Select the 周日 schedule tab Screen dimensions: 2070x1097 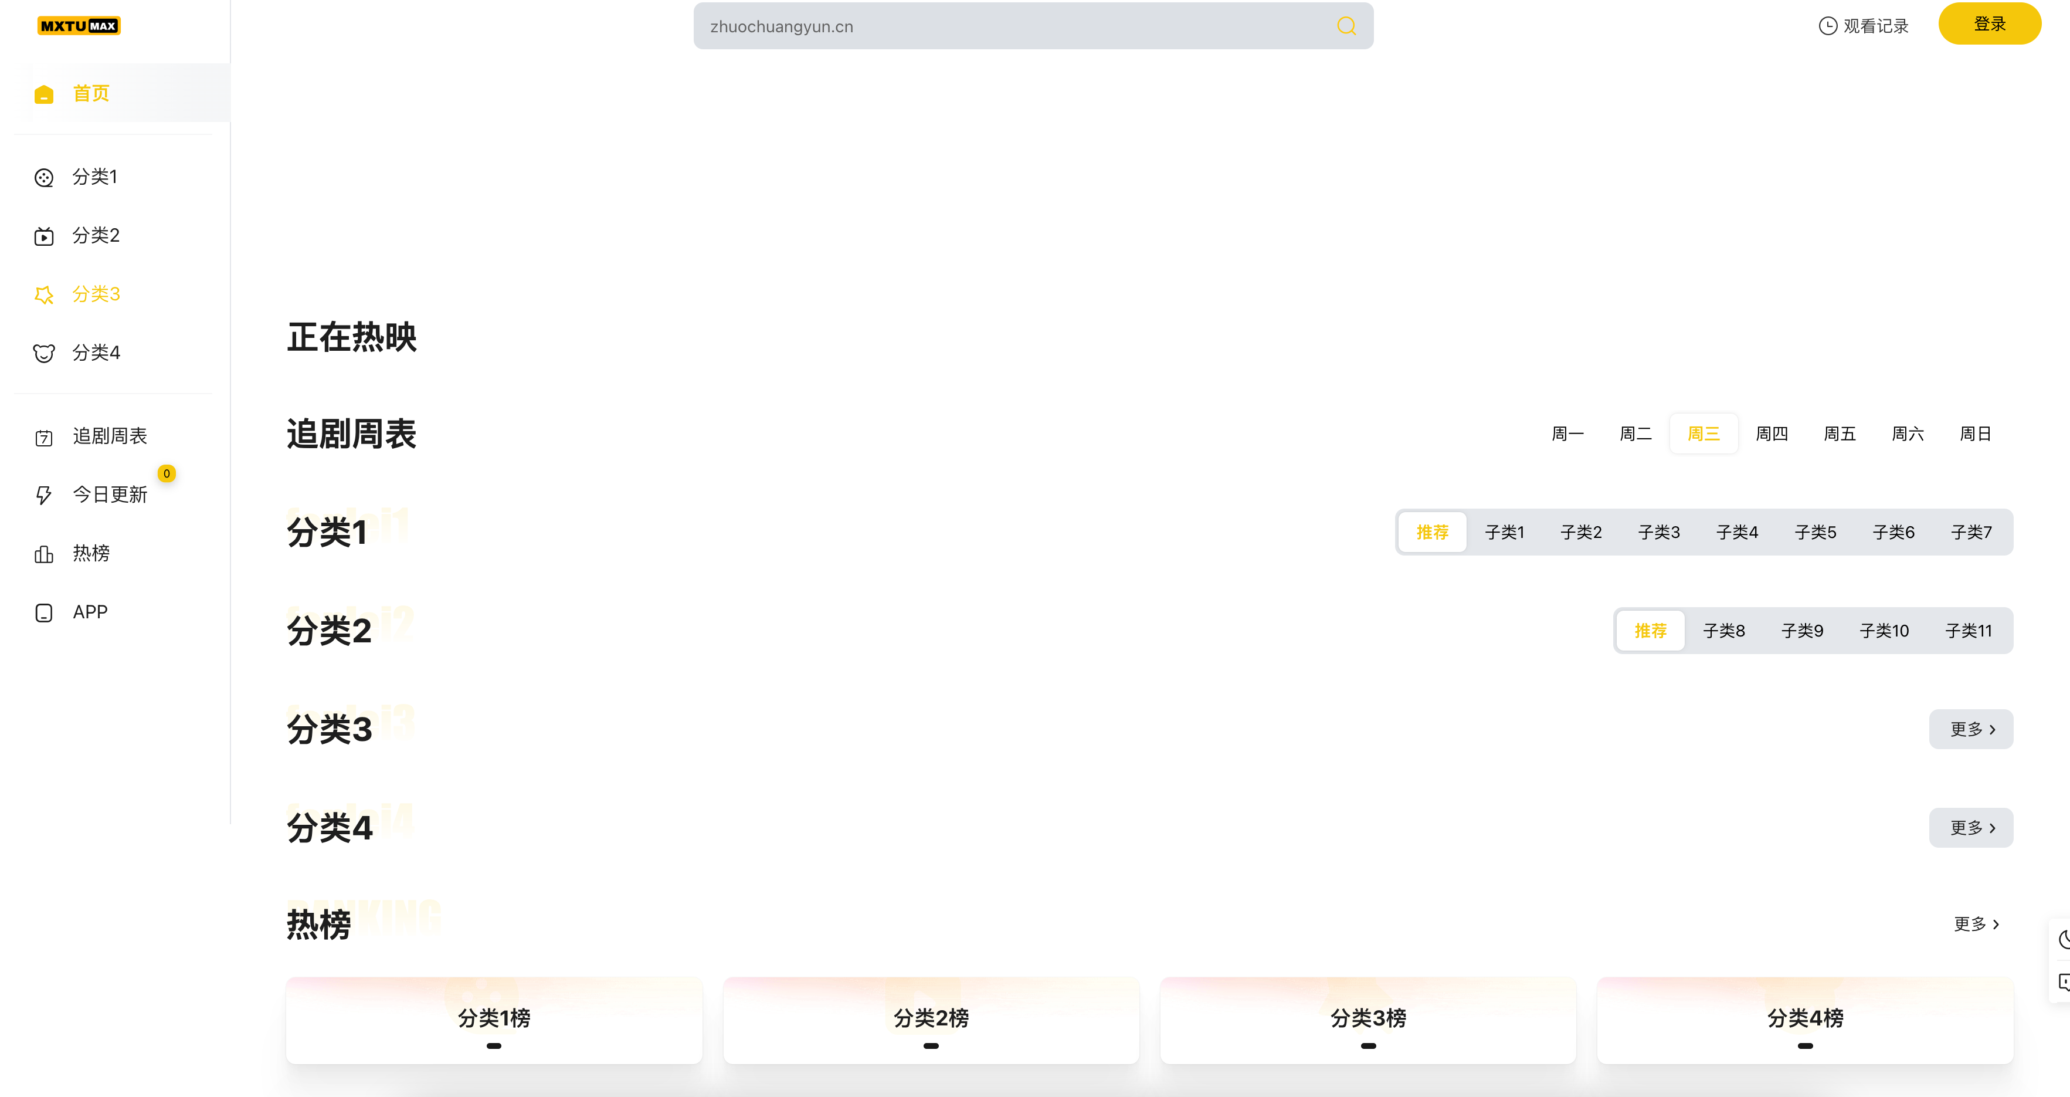click(1975, 434)
